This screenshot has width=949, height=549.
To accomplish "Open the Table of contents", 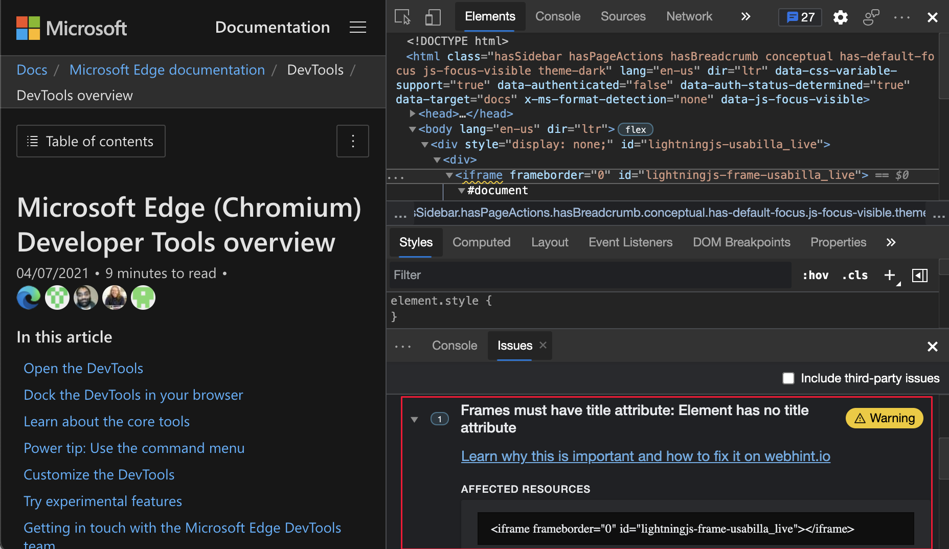I will (x=91, y=141).
